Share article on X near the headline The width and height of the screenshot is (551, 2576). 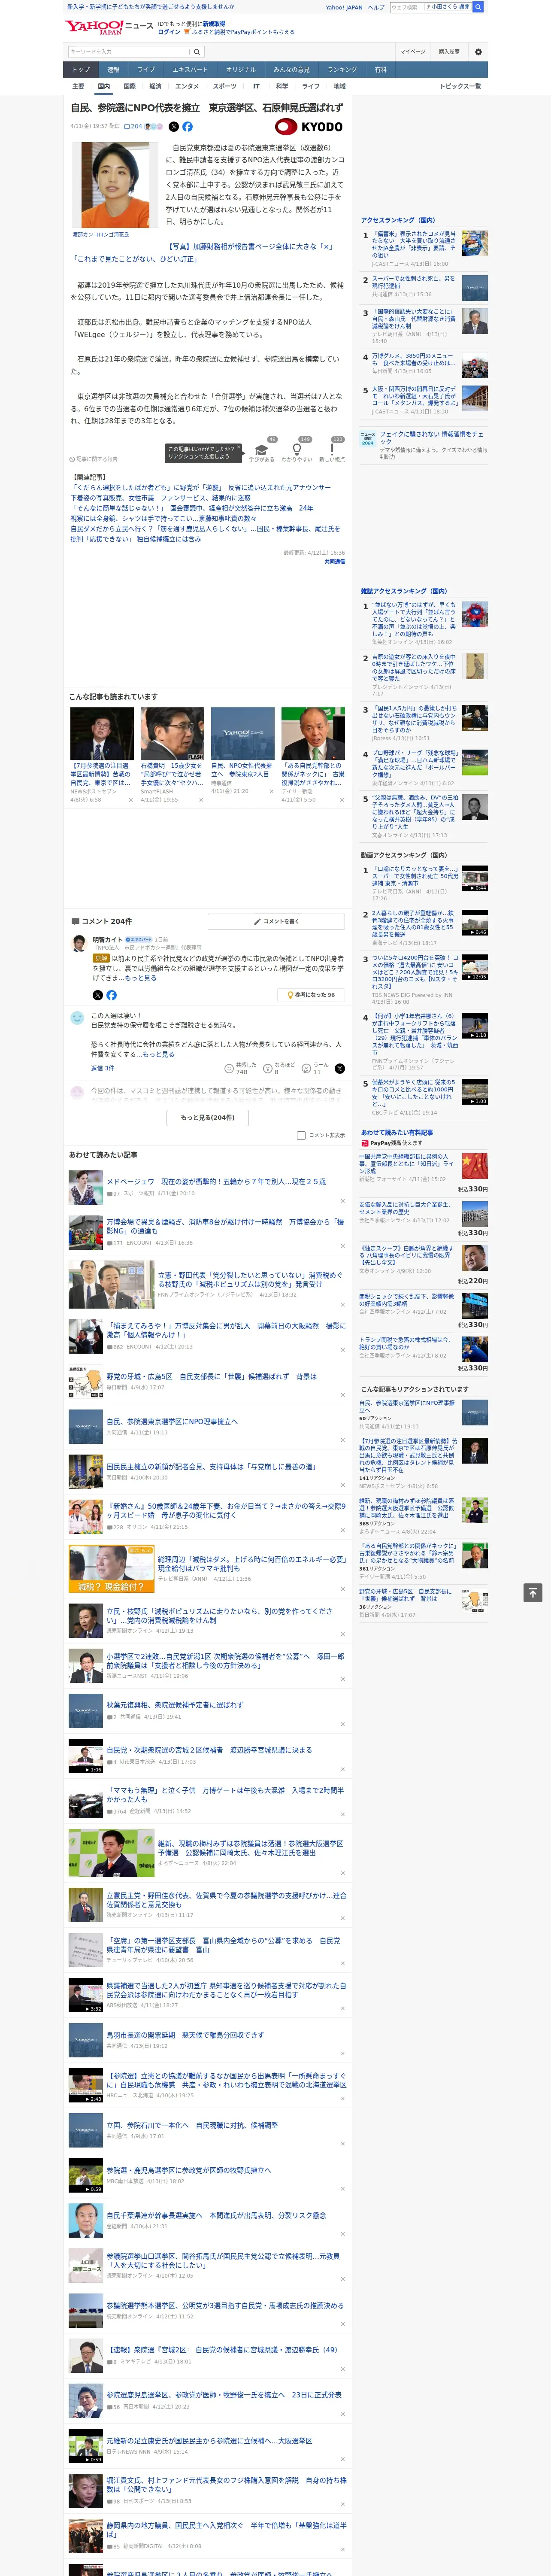(173, 127)
